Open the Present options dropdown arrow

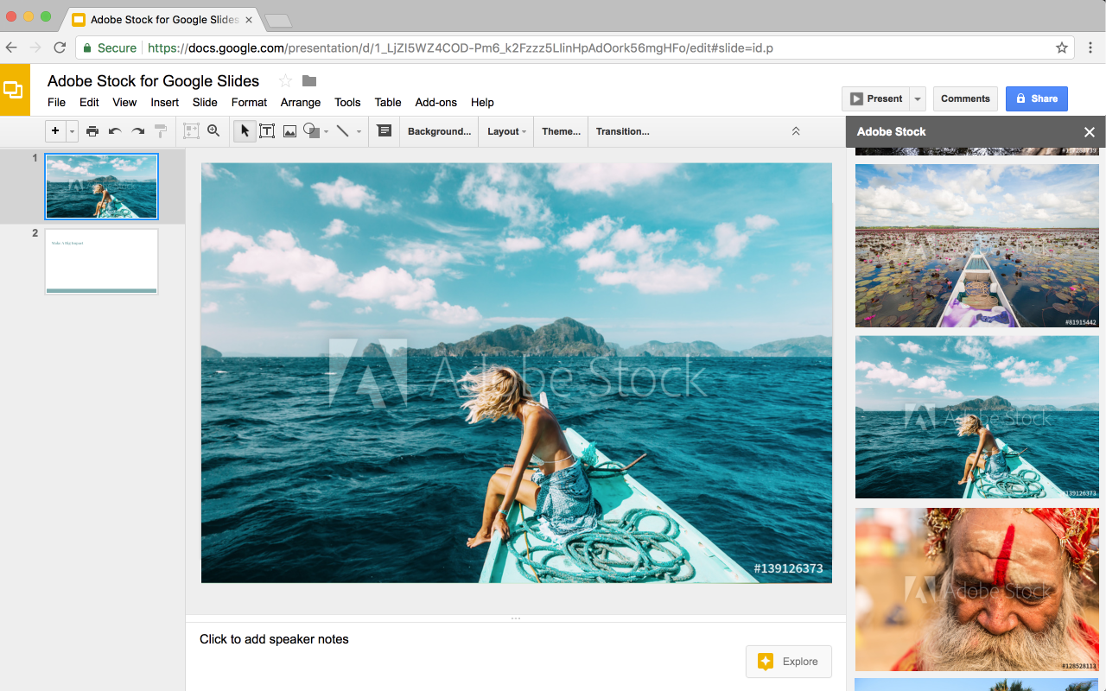click(918, 98)
